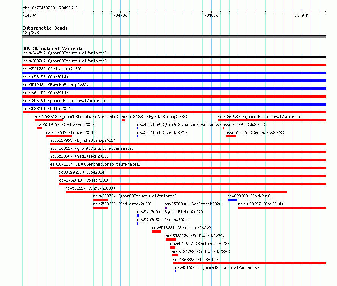Select esv3583151 (Uddin2014) variant label

48,109
